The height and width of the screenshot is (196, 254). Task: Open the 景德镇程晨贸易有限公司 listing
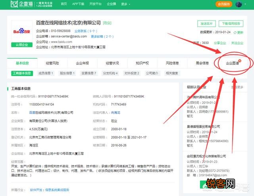204,127
